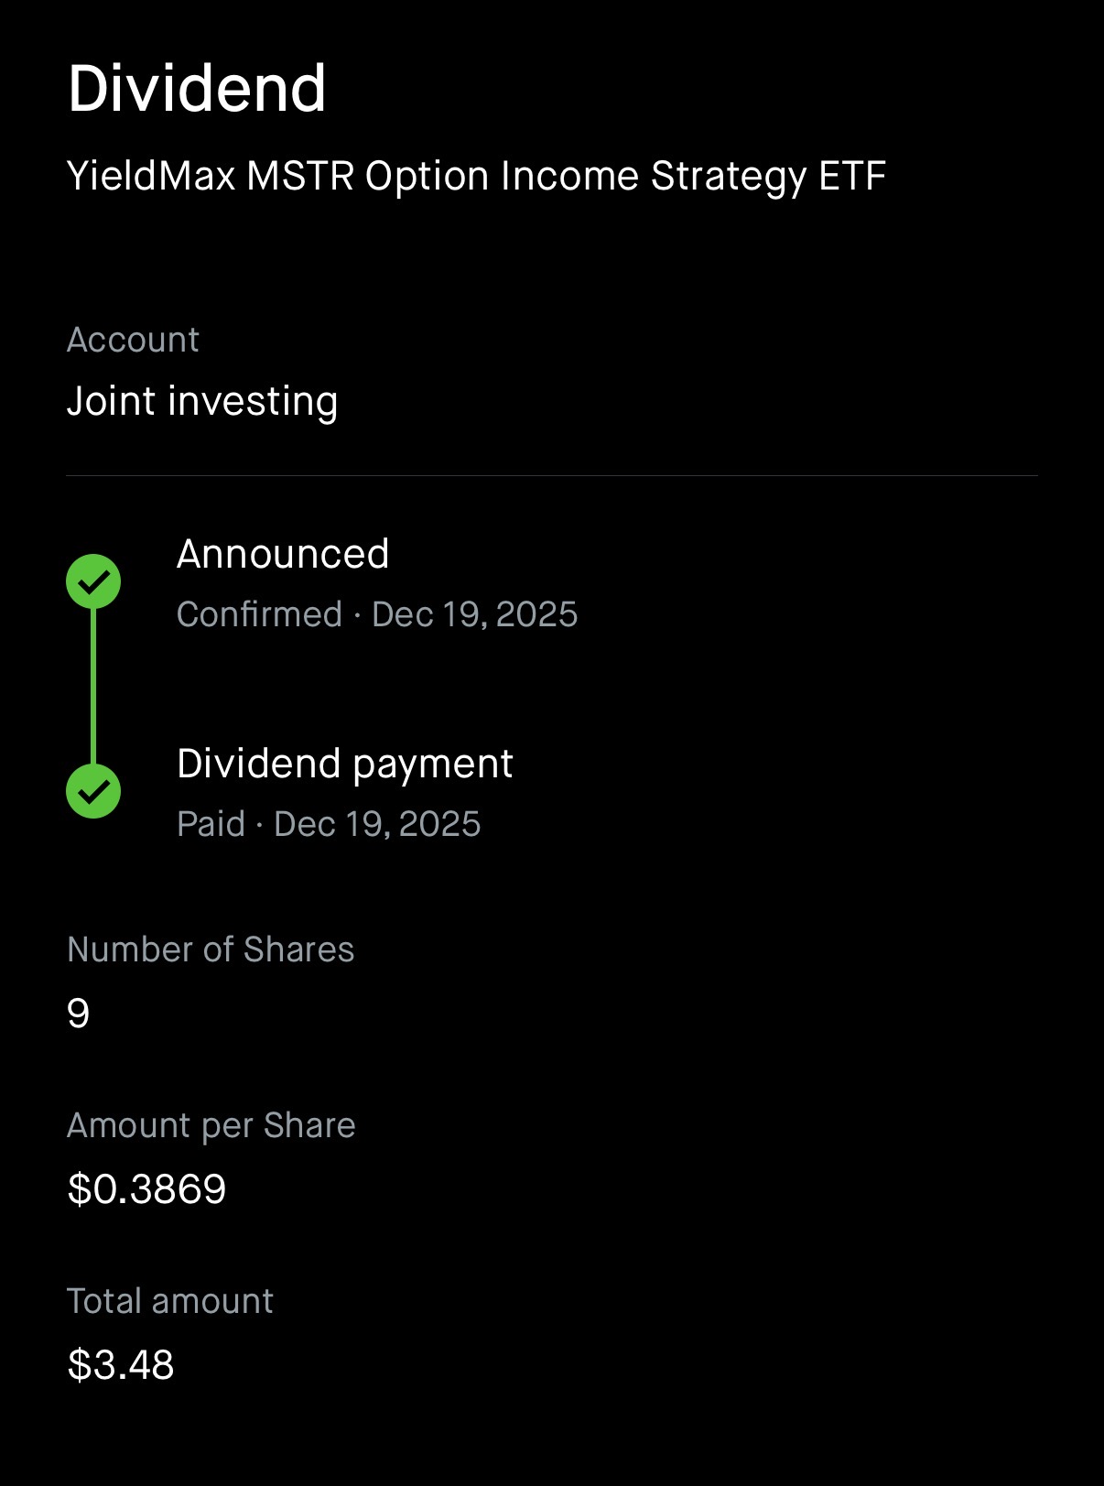Select the Paid Dec 19, 2025 status
The width and height of the screenshot is (1104, 1486).
click(328, 824)
